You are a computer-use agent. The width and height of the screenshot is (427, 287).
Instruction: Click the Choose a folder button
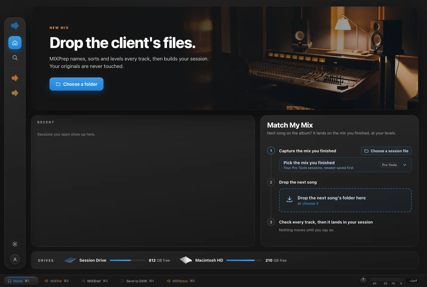tap(76, 84)
